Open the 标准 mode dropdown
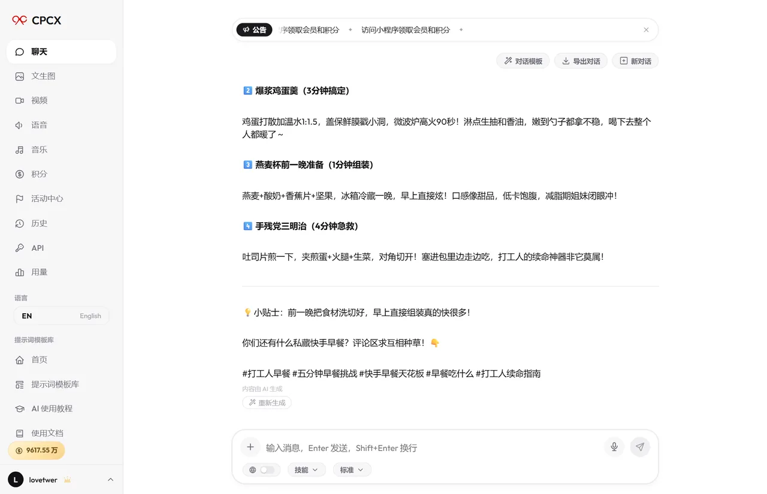 click(352, 470)
